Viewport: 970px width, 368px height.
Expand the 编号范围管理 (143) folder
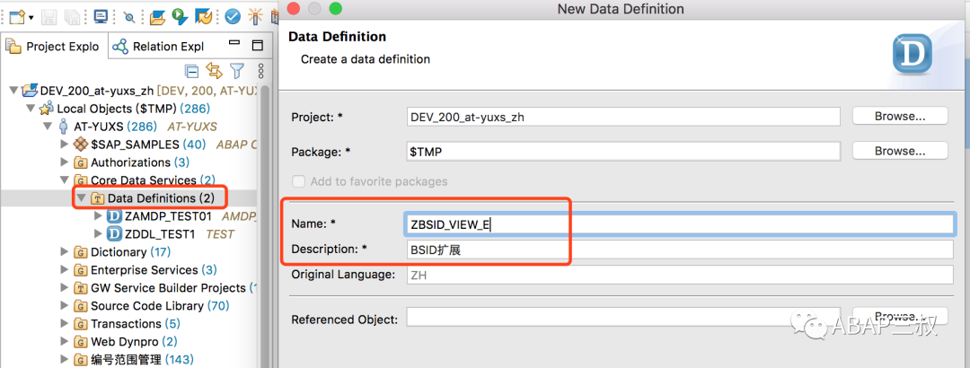pos(65,359)
